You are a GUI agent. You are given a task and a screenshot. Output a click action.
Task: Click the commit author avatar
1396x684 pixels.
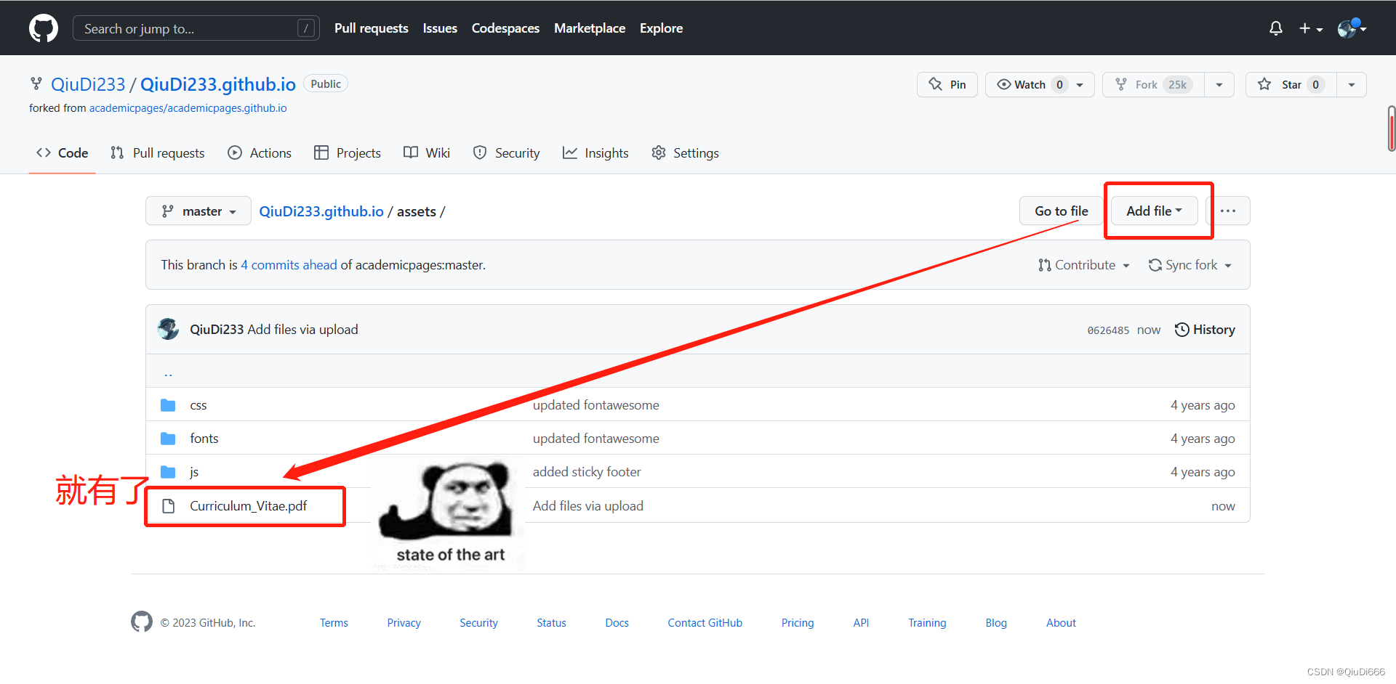pyautogui.click(x=168, y=329)
